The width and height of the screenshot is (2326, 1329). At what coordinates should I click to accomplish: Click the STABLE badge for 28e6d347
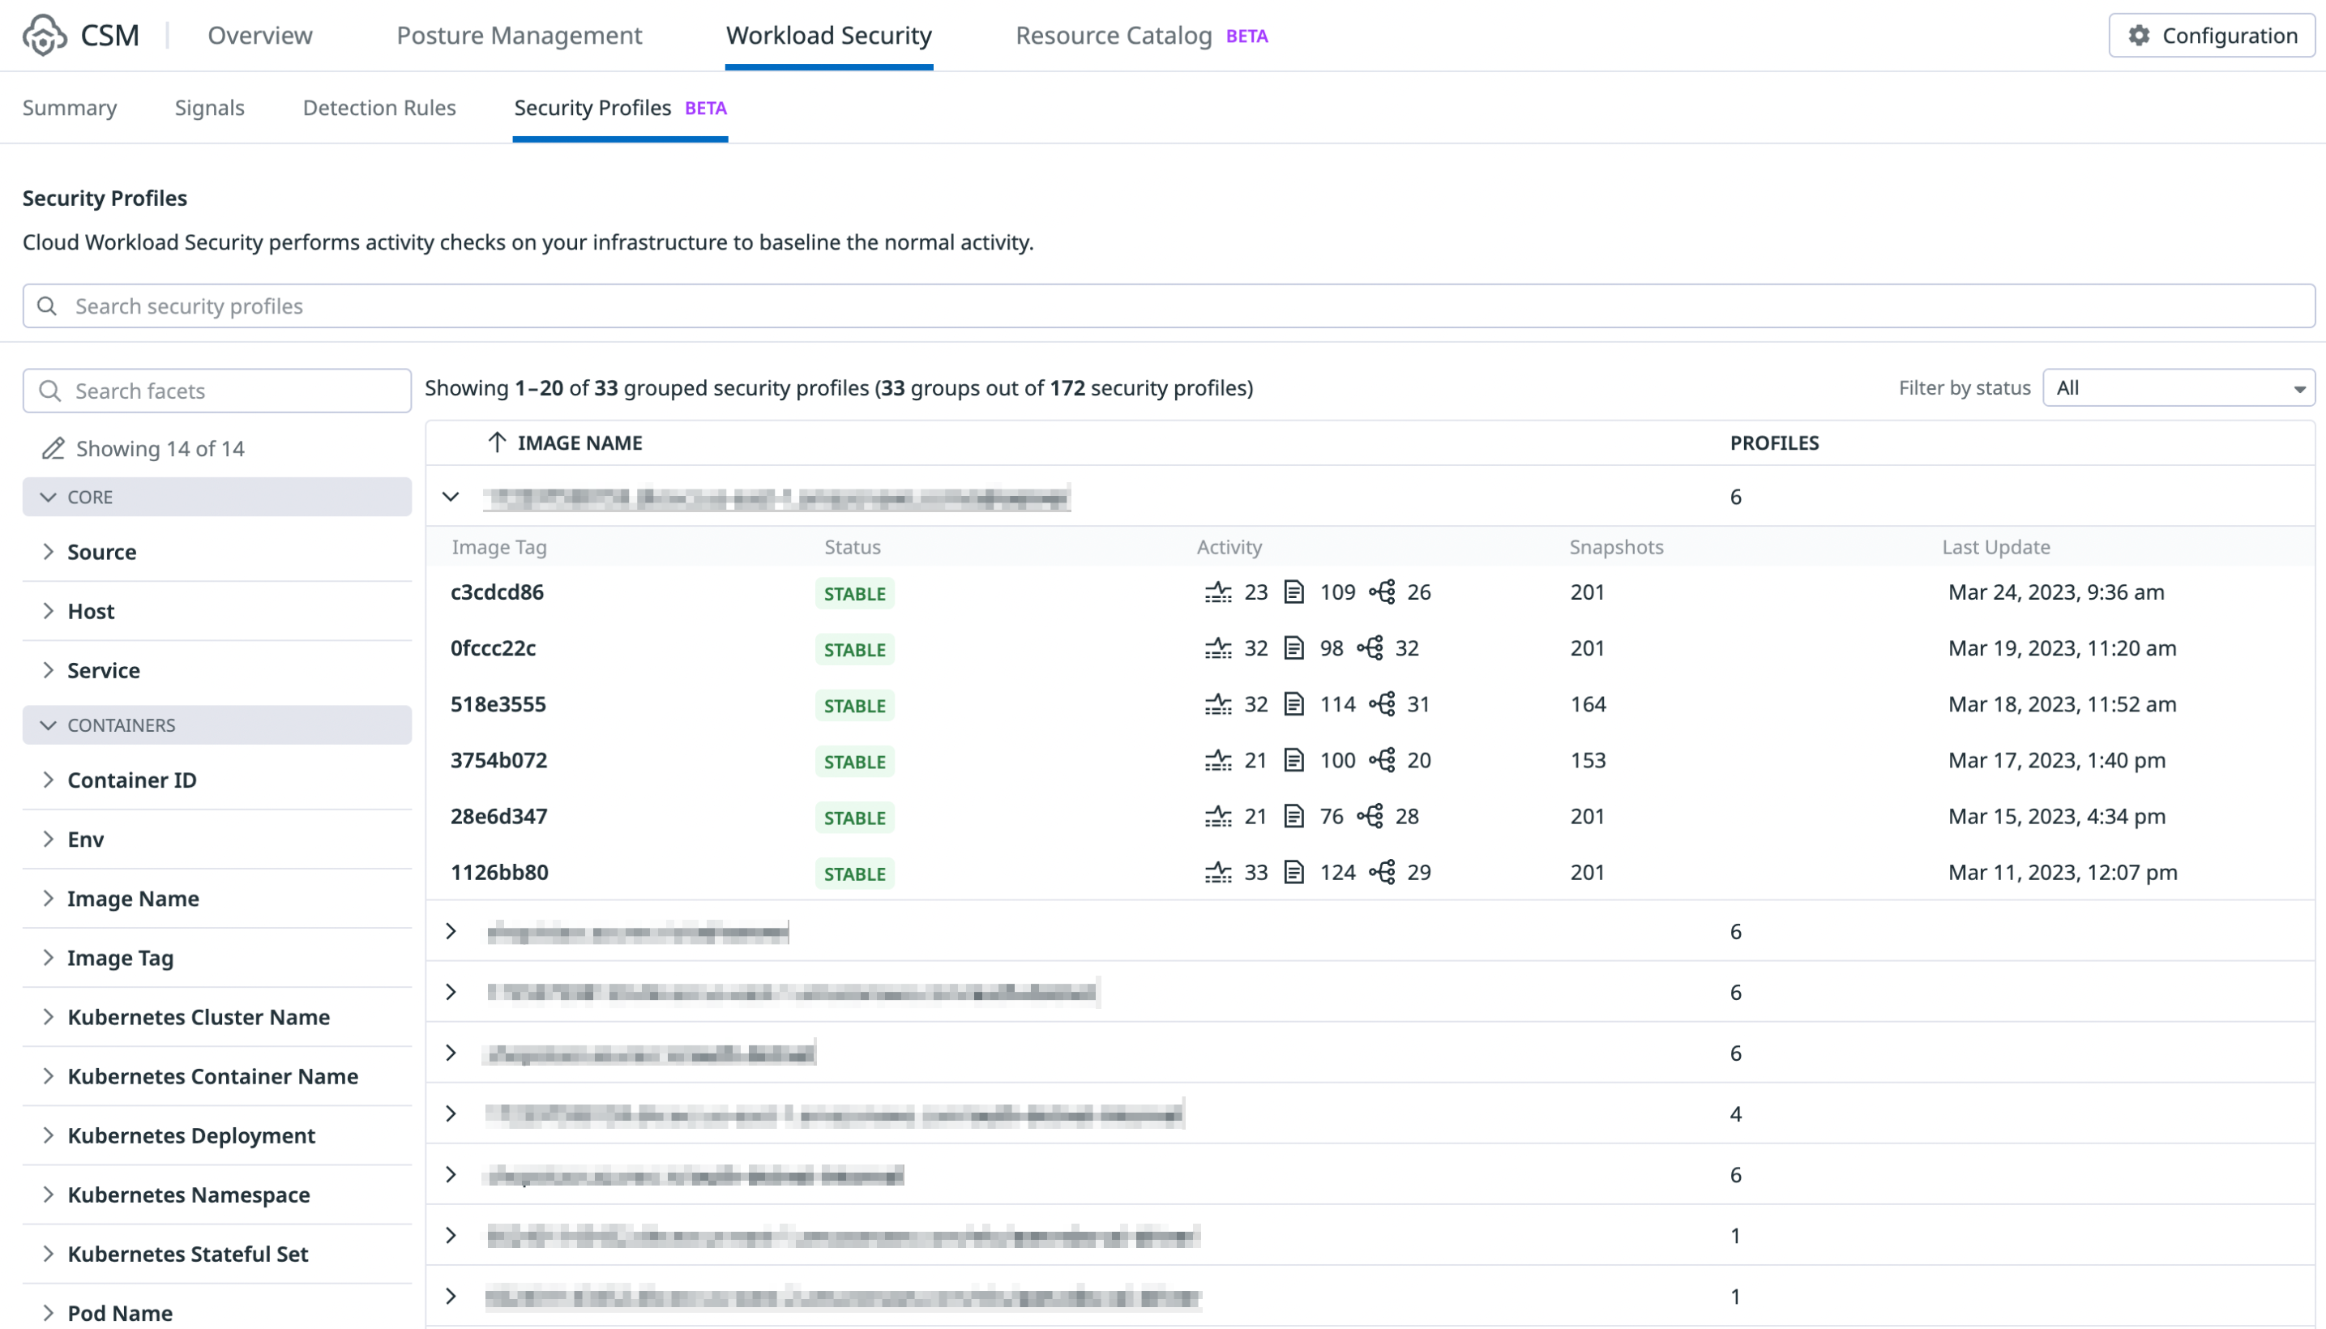click(x=854, y=818)
